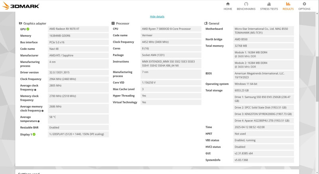This screenshot has width=319, height=174.
Task: Select the memory value 16384MB GDDR6
Action: click(78, 35)
